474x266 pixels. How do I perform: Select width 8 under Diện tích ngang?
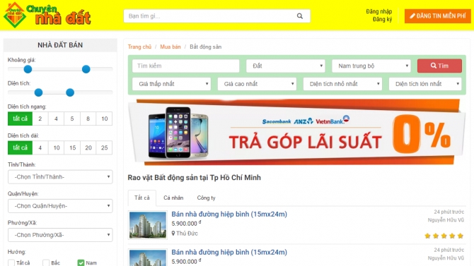(88, 119)
